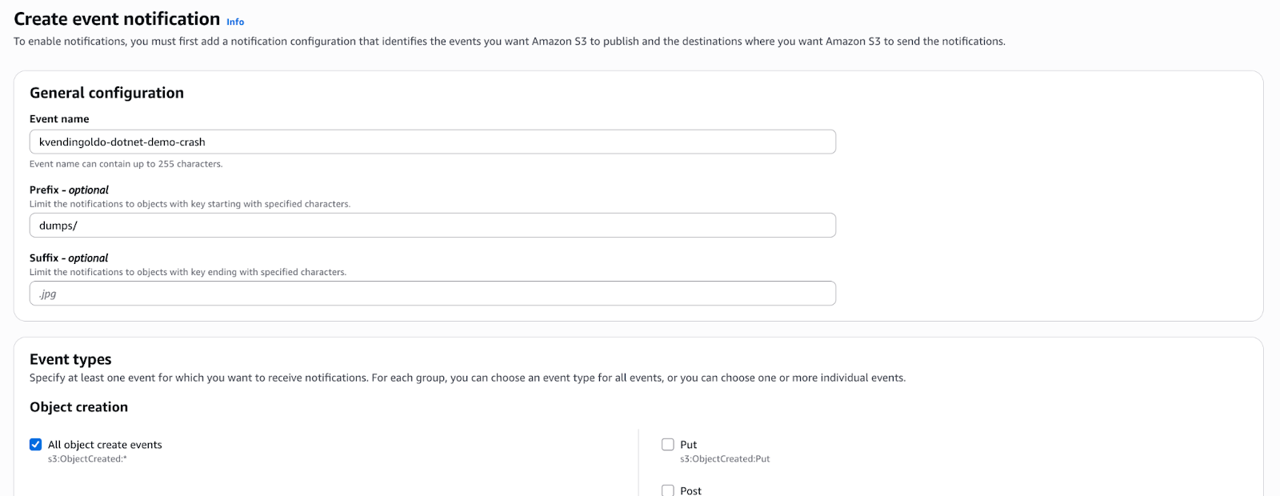Focus the Prefix field containing dumps/
Image resolution: width=1280 pixels, height=496 pixels.
coord(432,226)
